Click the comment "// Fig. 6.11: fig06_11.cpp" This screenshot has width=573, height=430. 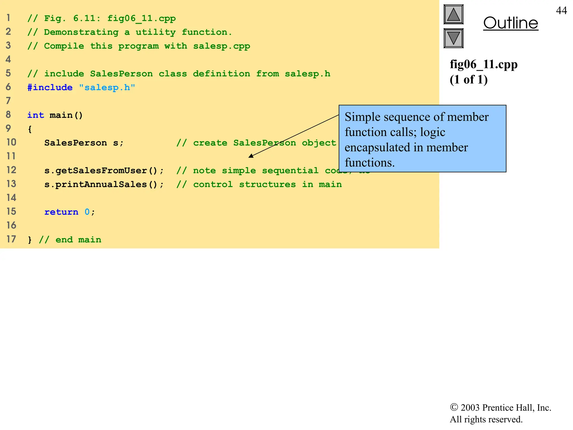[102, 18]
